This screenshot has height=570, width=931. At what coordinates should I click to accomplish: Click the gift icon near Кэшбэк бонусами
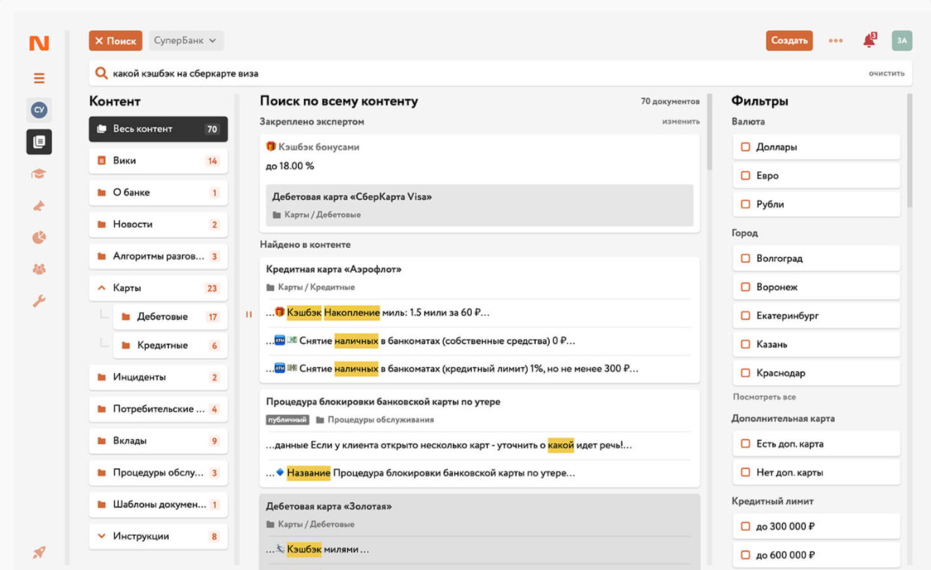(271, 147)
